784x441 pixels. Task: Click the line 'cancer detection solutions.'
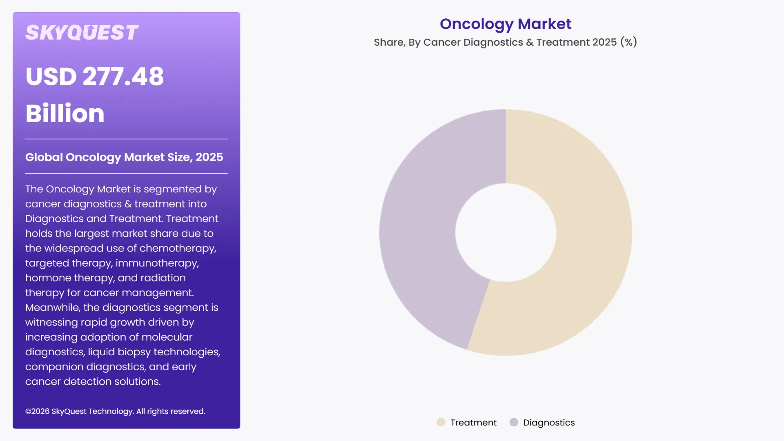(x=93, y=381)
